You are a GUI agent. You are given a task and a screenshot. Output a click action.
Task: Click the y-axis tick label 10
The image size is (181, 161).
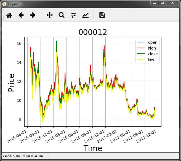pos(19,100)
